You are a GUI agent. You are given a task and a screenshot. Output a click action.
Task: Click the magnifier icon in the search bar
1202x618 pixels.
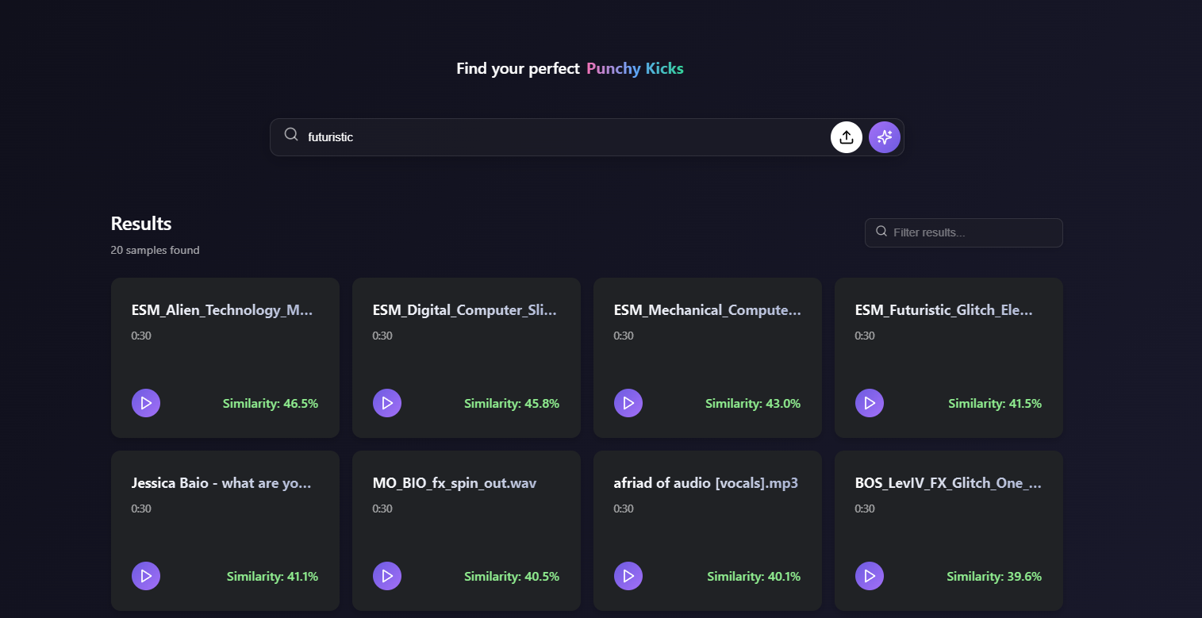coord(291,135)
